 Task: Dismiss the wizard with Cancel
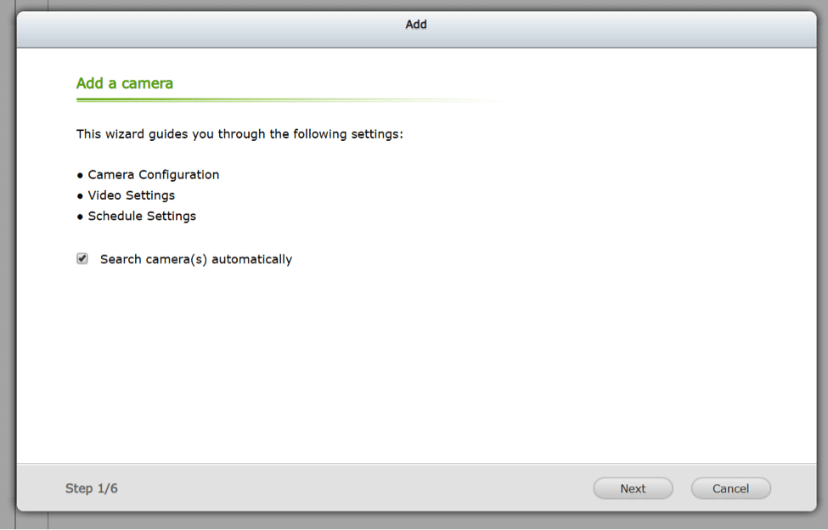click(x=730, y=488)
